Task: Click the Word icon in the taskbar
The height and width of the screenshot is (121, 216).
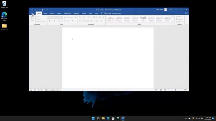Action: [x=123, y=118]
